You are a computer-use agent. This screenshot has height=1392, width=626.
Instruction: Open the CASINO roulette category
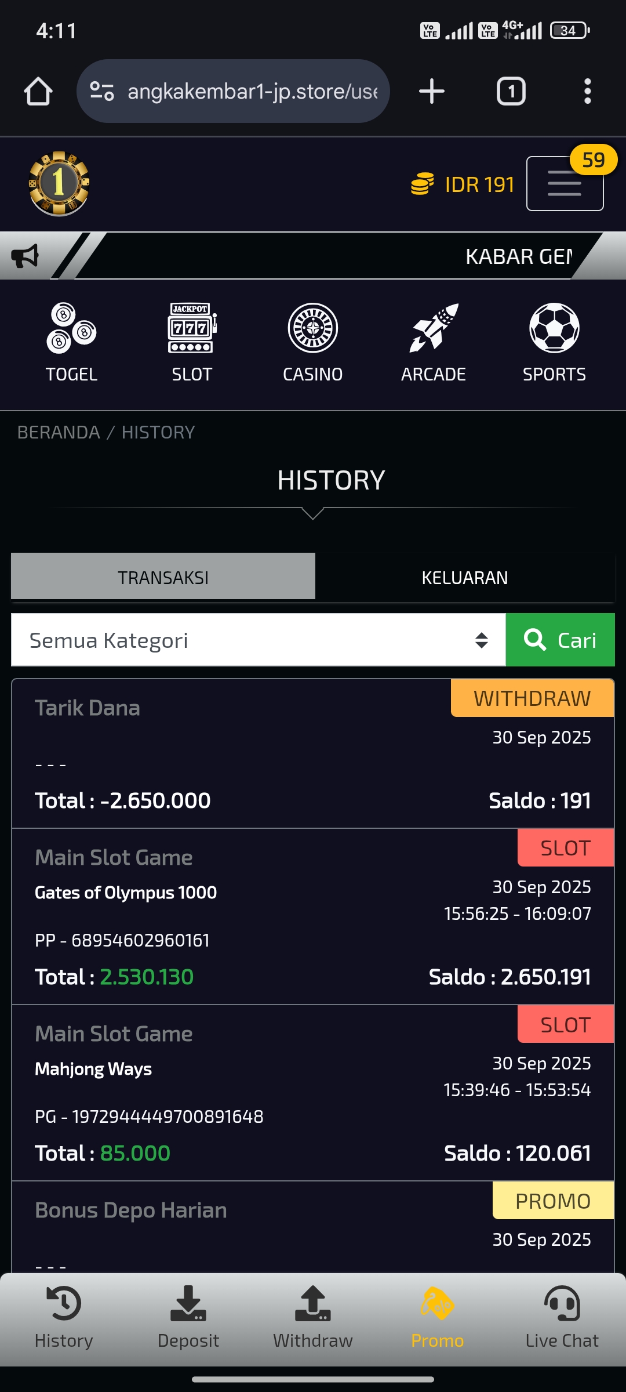(x=312, y=342)
